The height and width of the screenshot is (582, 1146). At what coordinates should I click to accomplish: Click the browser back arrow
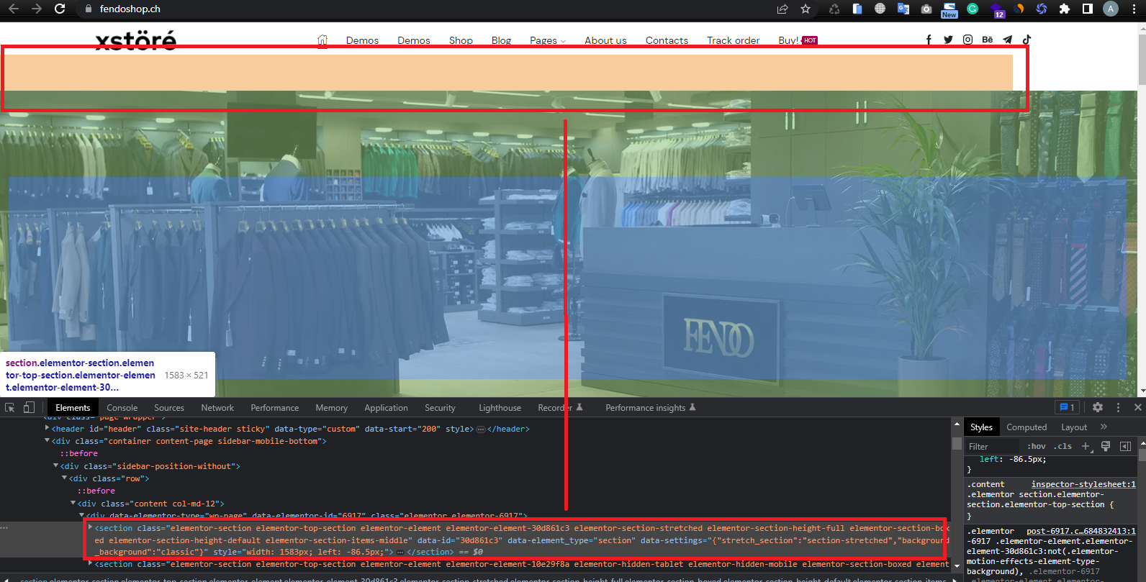[13, 9]
